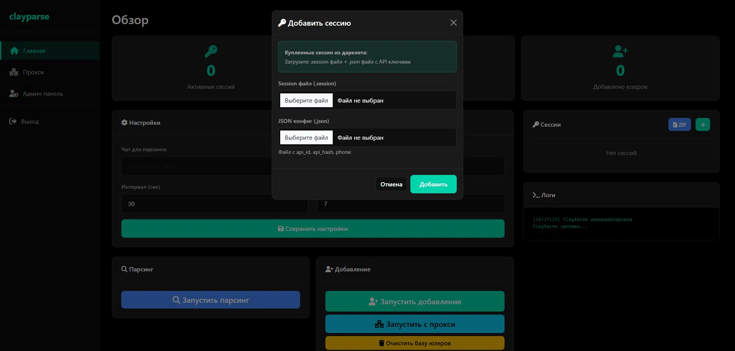Click the key icon above Активных сессий

click(211, 51)
